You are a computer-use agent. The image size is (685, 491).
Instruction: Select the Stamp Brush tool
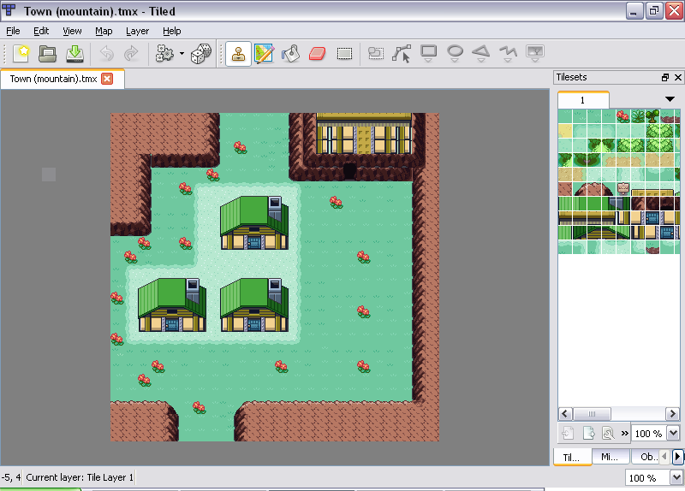pos(239,54)
